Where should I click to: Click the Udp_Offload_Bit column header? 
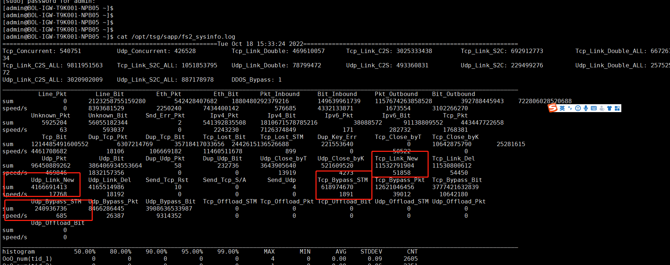coord(58,223)
